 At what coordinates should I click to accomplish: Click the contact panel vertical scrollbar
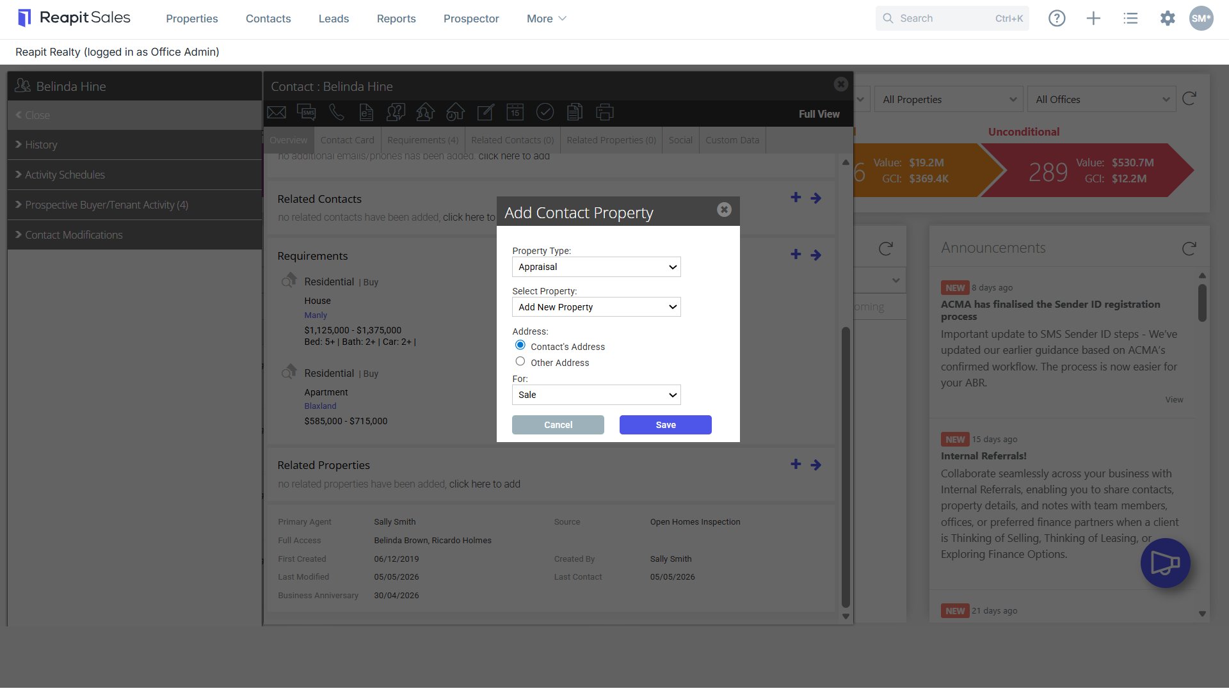click(x=846, y=467)
